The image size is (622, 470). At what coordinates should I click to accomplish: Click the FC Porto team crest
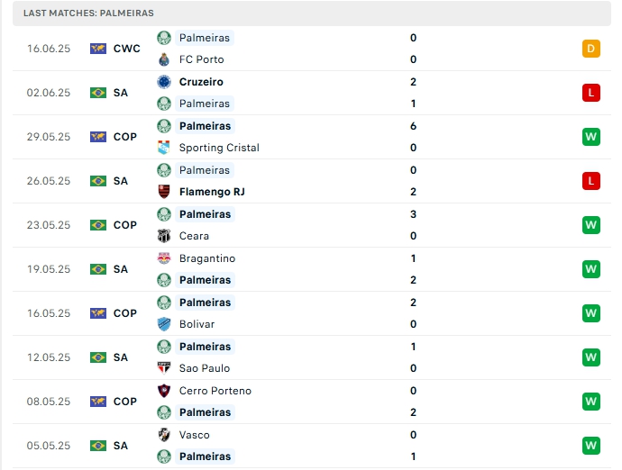tap(163, 59)
